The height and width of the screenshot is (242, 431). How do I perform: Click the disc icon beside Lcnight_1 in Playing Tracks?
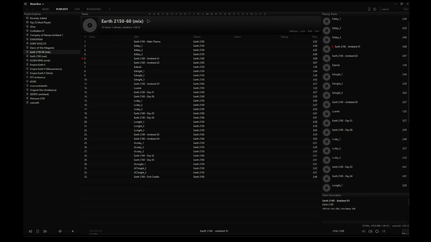tap(326, 188)
